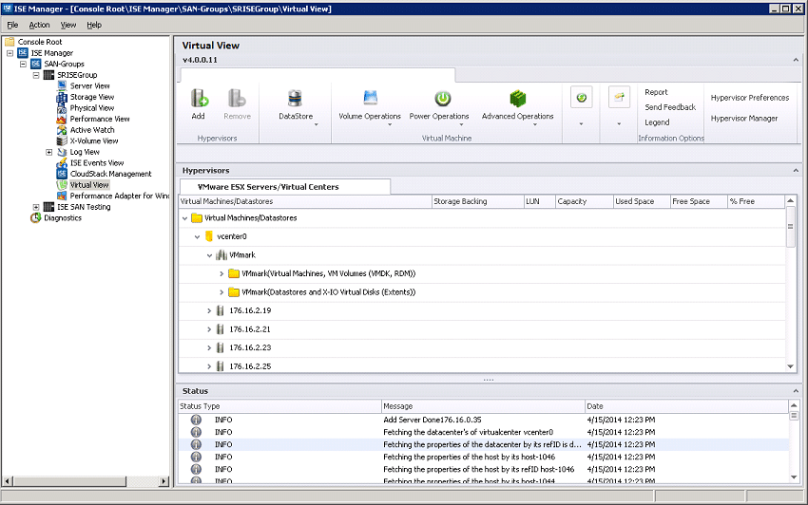
Task: Sort by Free Space column header
Action: (699, 201)
